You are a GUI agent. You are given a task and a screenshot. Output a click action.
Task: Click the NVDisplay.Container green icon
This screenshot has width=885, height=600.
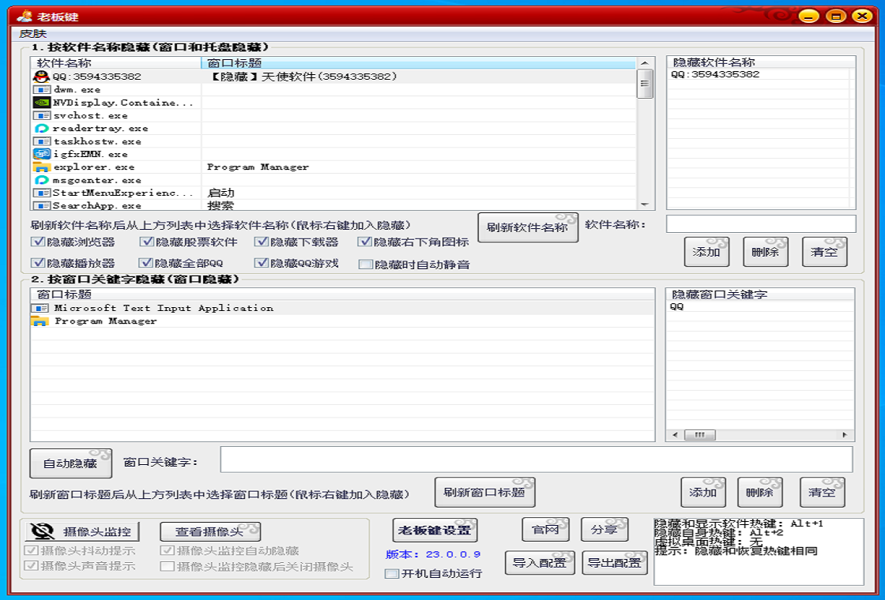[41, 103]
